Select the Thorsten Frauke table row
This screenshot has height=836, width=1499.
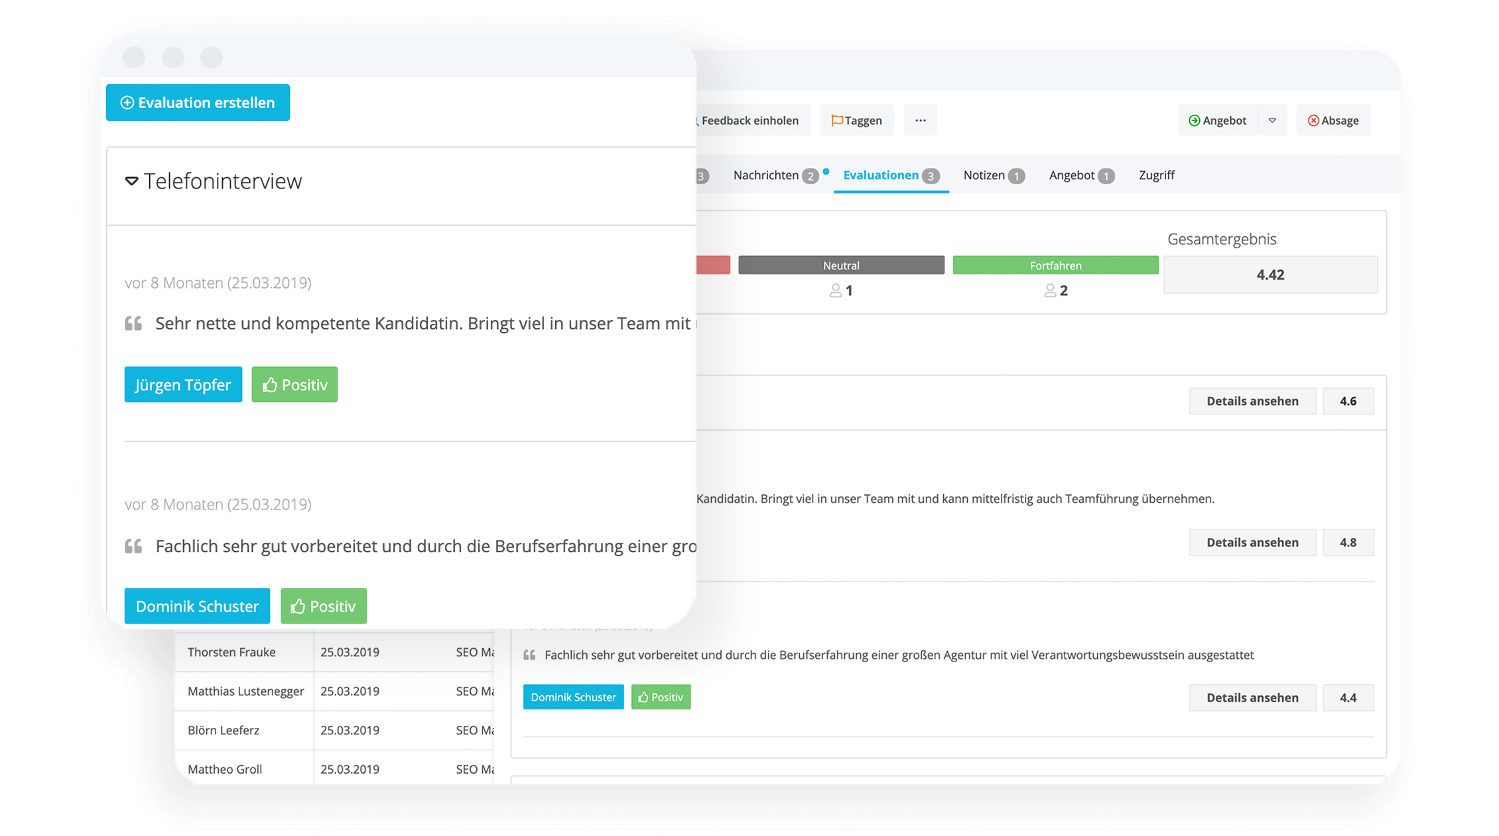pos(334,652)
